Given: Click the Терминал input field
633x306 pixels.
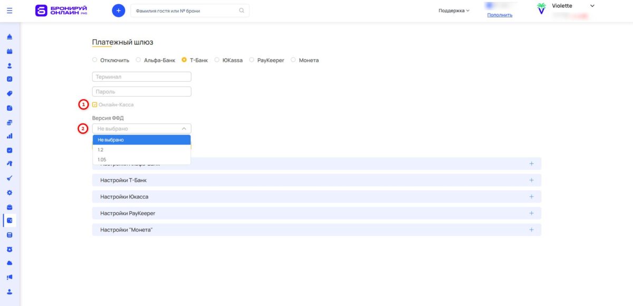Looking at the screenshot, I should [141, 77].
